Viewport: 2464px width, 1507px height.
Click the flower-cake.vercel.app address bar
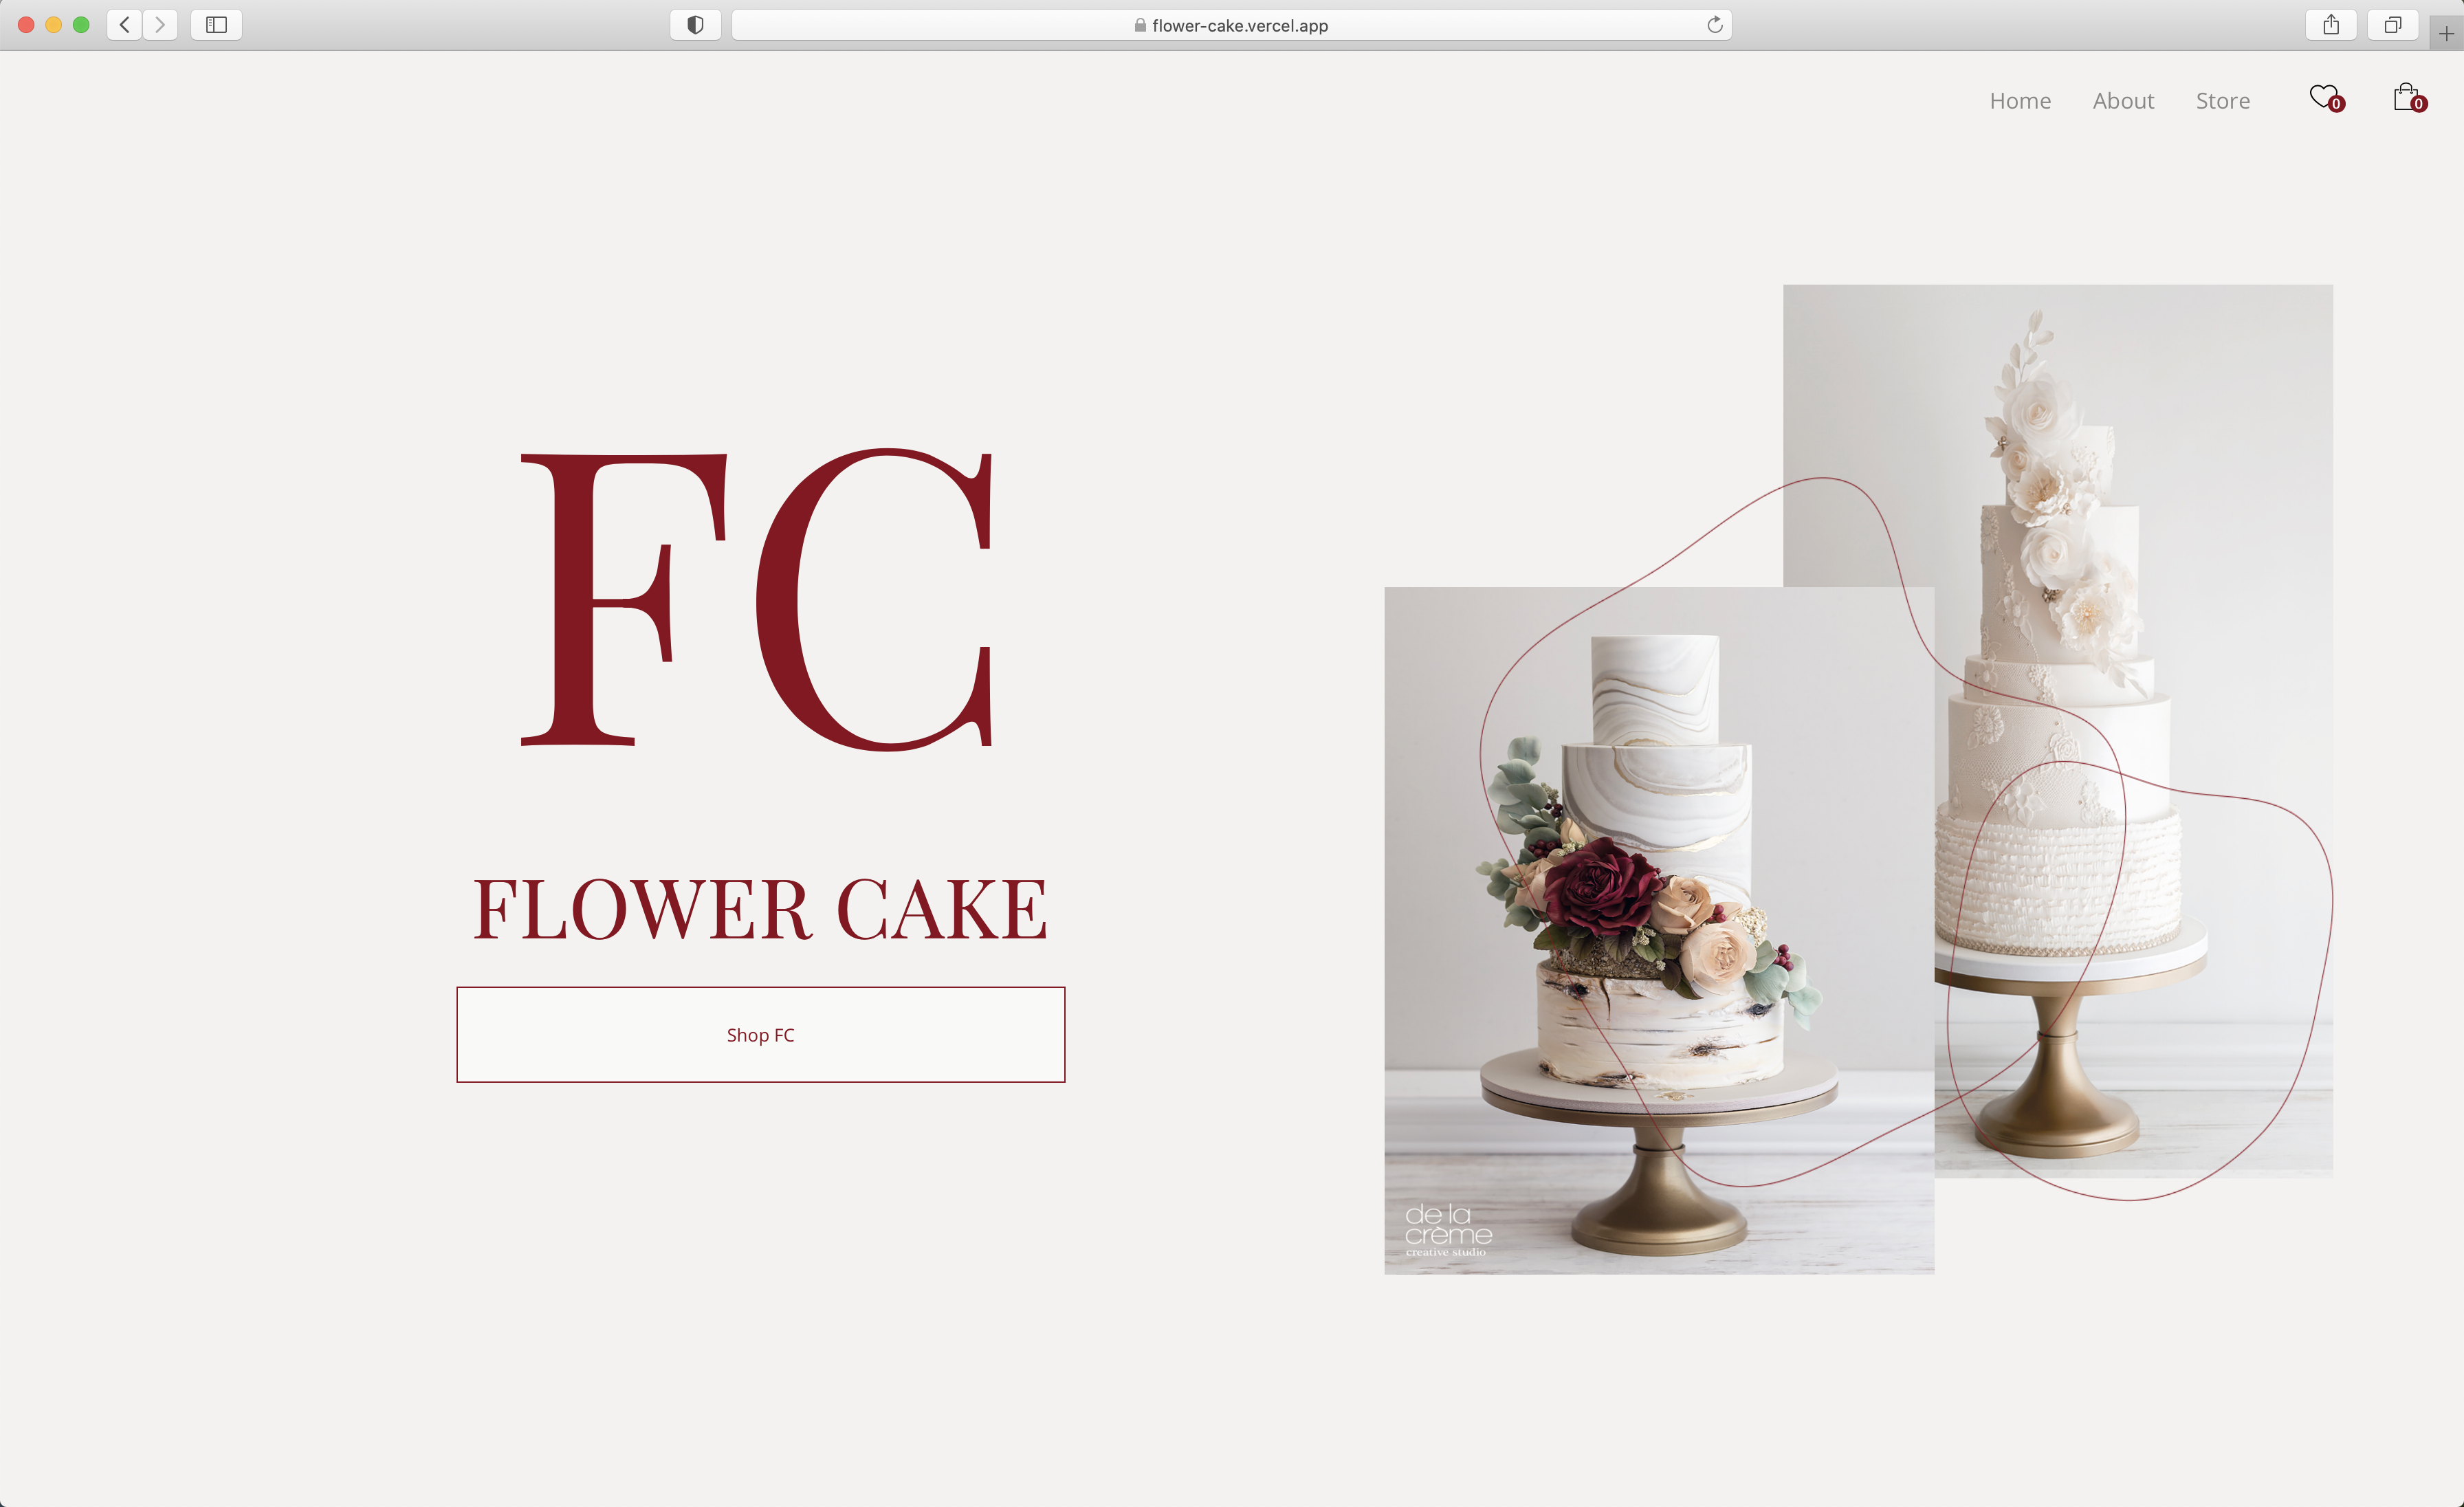point(1231,25)
